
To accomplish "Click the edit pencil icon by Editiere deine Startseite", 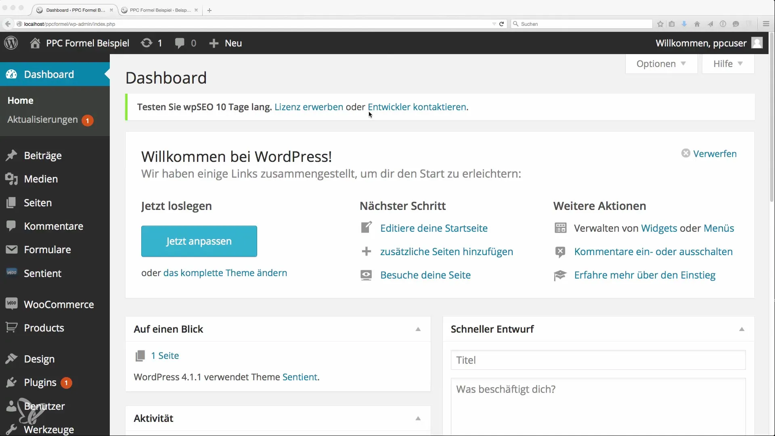I will tap(366, 227).
